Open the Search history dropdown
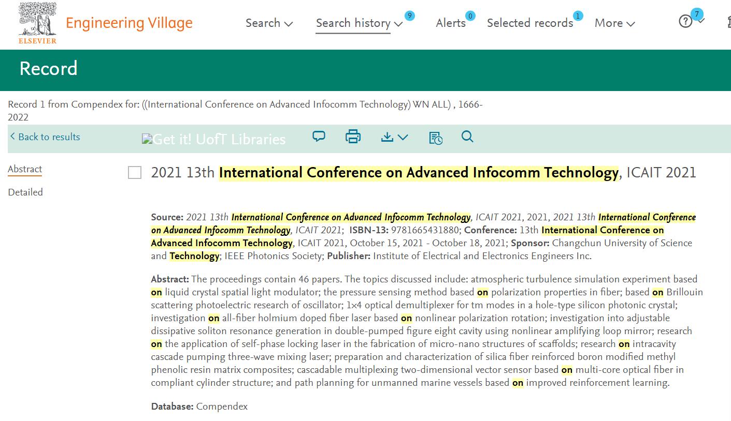731x421 pixels. (x=359, y=23)
